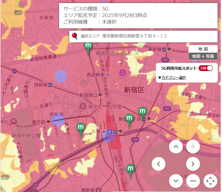Zoom in using the plus button
This screenshot has width=222, height=192.
point(193,147)
